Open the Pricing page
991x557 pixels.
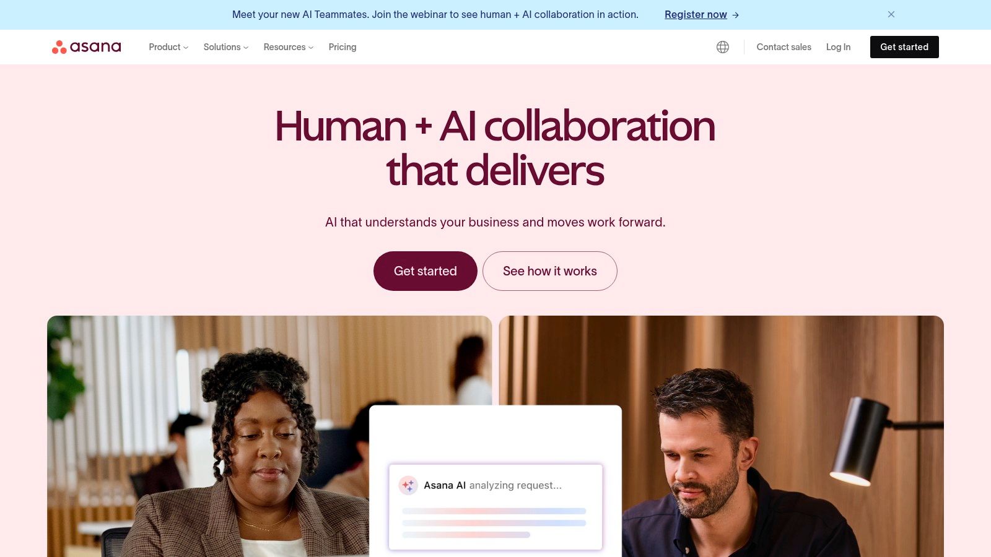coord(343,47)
